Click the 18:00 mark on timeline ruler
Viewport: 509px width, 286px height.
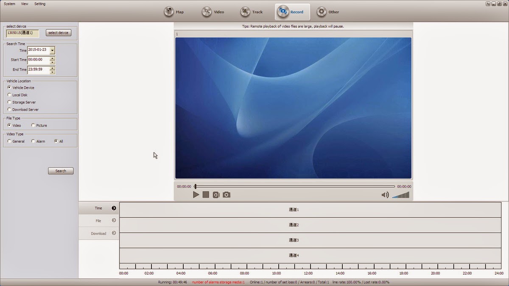404,273
